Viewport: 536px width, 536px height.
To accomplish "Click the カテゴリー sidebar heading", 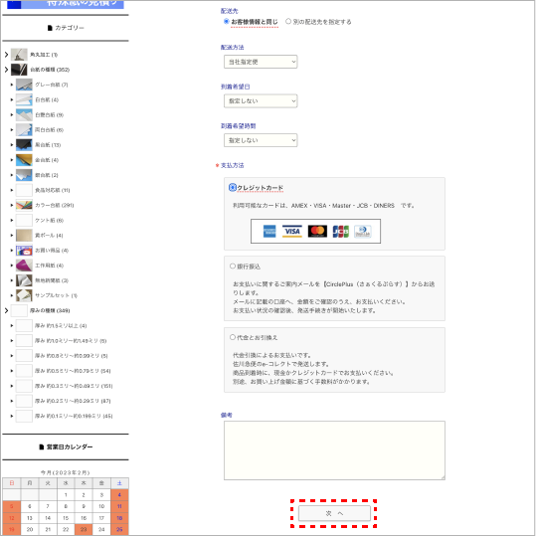I will (x=66, y=28).
